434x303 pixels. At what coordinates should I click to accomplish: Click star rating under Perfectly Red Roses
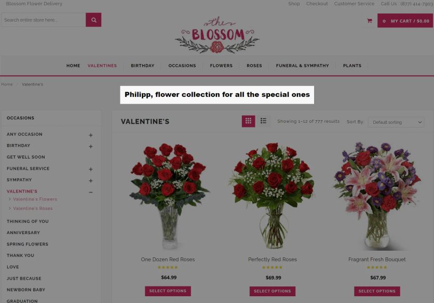(x=273, y=267)
